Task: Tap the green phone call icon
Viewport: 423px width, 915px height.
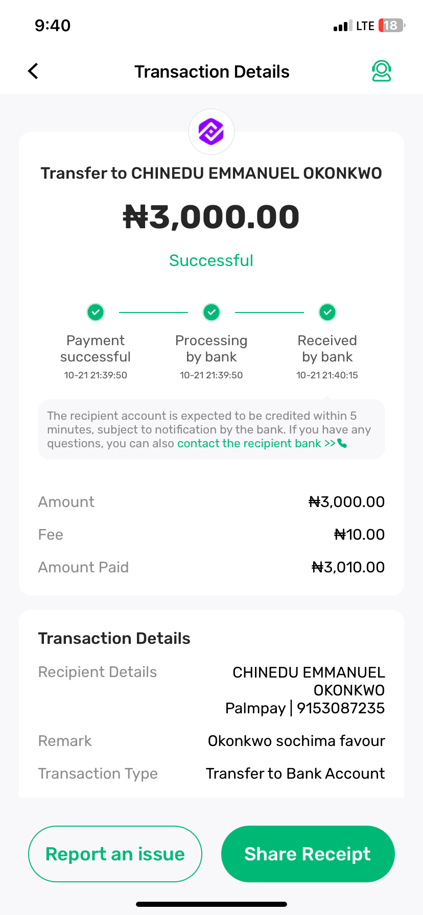Action: 342,443
